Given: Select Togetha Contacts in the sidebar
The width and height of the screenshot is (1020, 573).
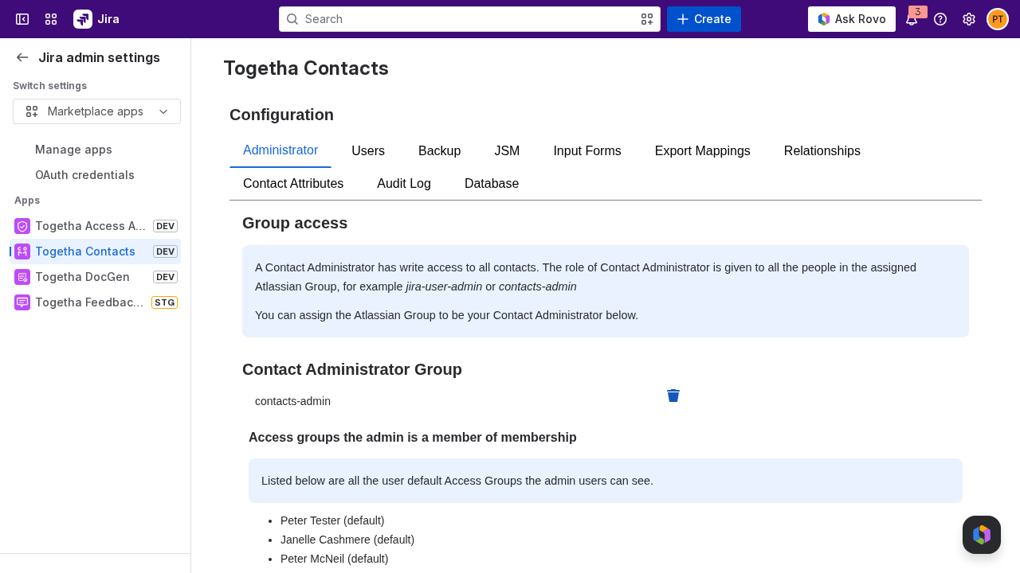Looking at the screenshot, I should pos(95,251).
